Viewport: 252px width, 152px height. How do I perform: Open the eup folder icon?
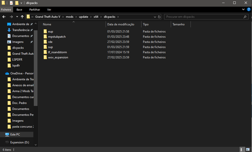[x=45, y=31]
